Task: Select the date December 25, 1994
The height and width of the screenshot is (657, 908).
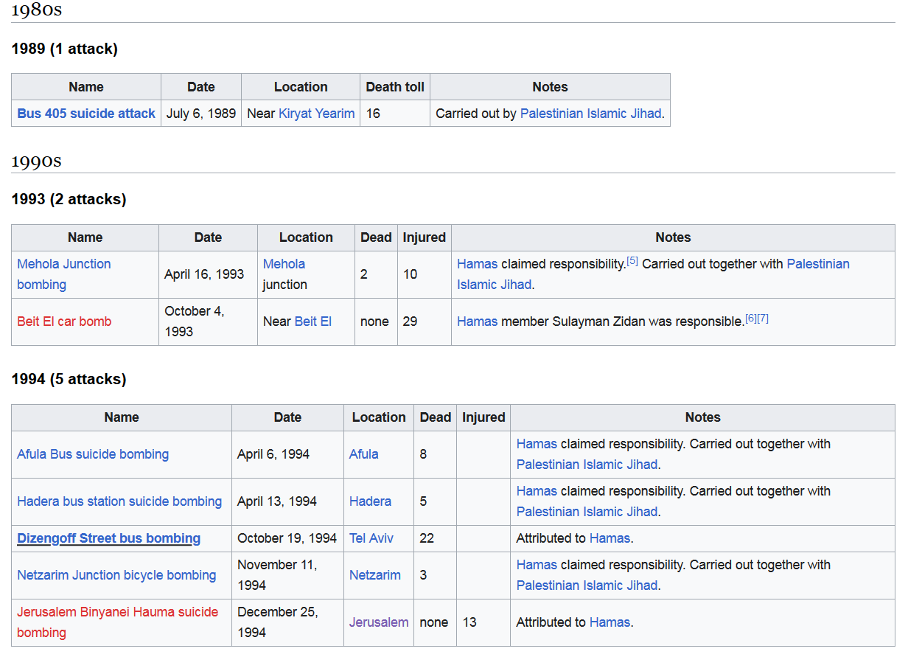Action: pyautogui.click(x=277, y=622)
